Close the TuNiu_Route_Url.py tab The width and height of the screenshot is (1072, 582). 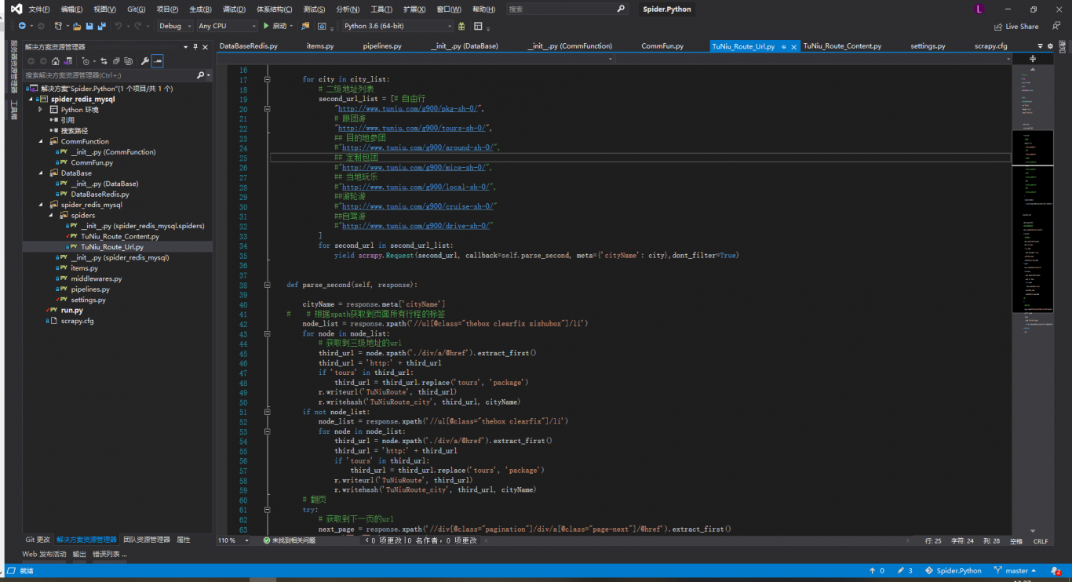[794, 46]
